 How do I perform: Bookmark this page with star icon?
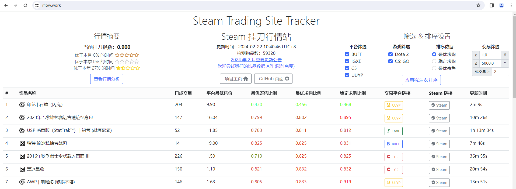[478, 5]
